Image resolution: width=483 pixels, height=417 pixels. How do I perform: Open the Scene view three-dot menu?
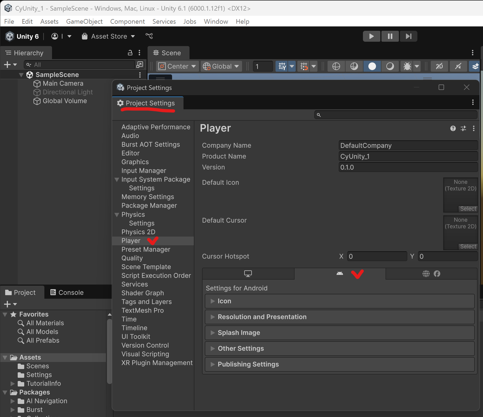pyautogui.click(x=473, y=53)
